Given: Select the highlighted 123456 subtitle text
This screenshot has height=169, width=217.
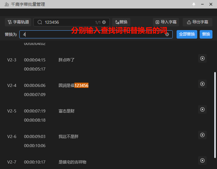Looking at the screenshot, I should pos(81,86).
